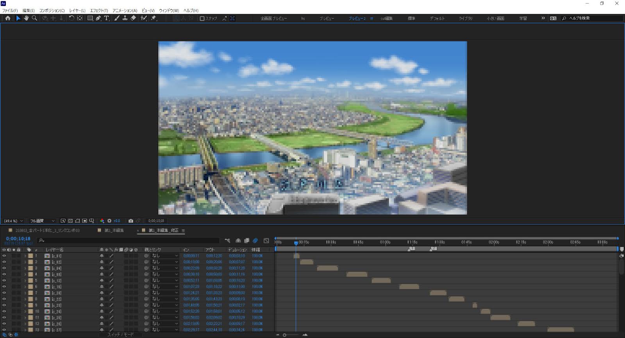Hide layer 6 with its eye icon
The image size is (625, 338).
coord(4,287)
